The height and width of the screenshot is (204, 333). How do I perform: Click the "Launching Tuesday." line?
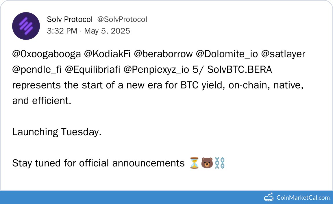click(x=57, y=132)
